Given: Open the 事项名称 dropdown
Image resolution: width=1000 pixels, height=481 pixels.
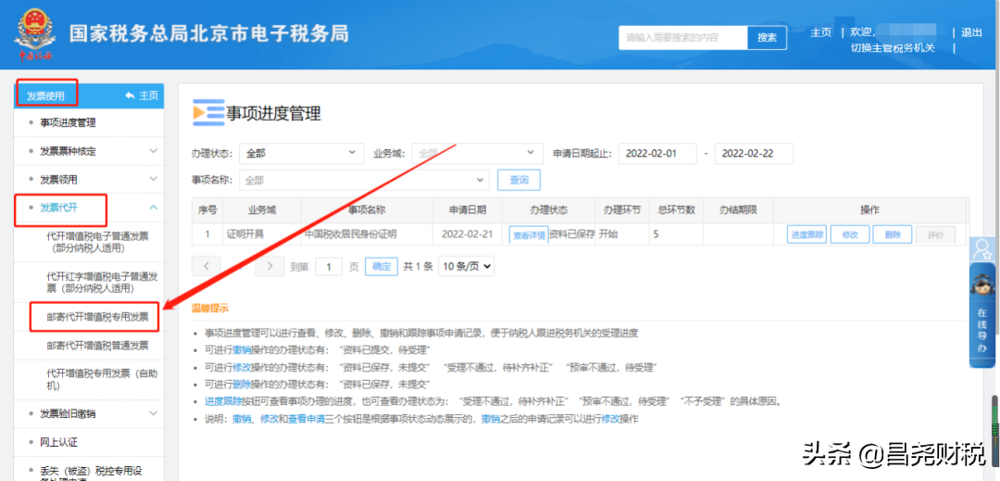Looking at the screenshot, I should point(364,180).
